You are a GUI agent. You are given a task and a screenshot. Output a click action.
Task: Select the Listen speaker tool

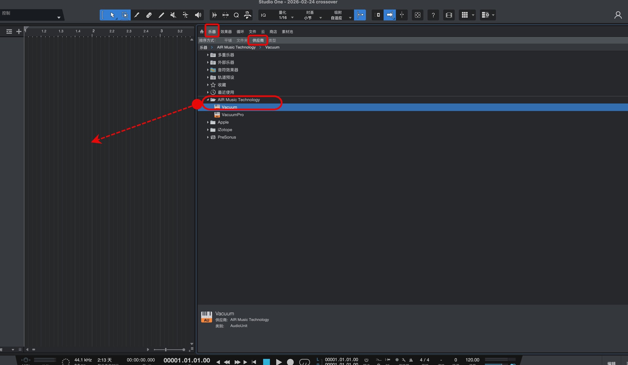pos(198,15)
